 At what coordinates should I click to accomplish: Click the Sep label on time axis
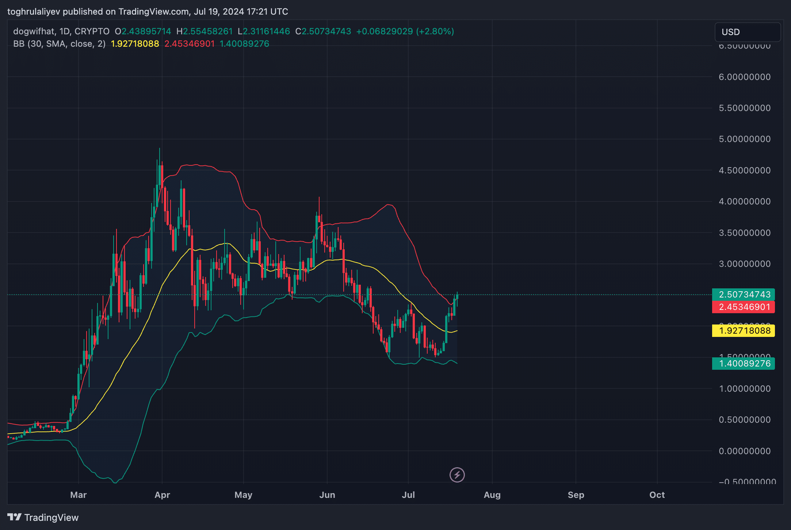coord(576,495)
